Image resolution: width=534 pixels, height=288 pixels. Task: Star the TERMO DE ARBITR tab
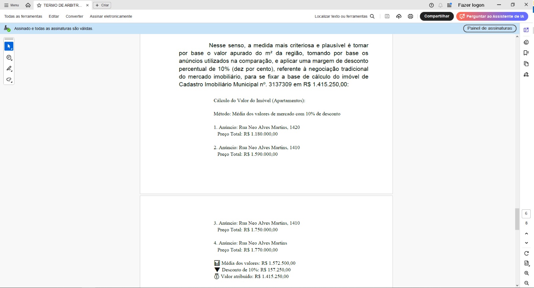(39, 5)
